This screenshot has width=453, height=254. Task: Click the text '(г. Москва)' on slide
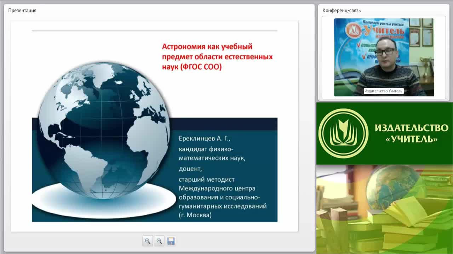195,215
